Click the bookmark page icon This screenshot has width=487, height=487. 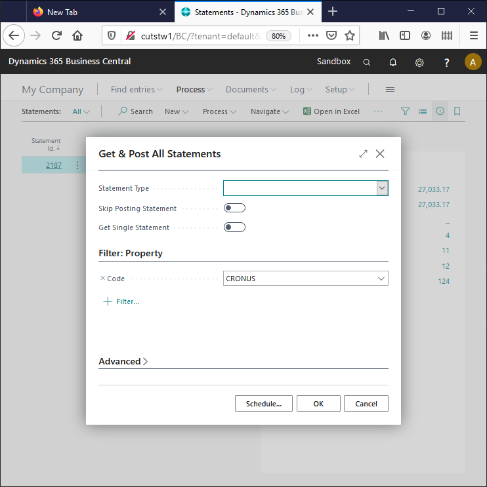[457, 111]
